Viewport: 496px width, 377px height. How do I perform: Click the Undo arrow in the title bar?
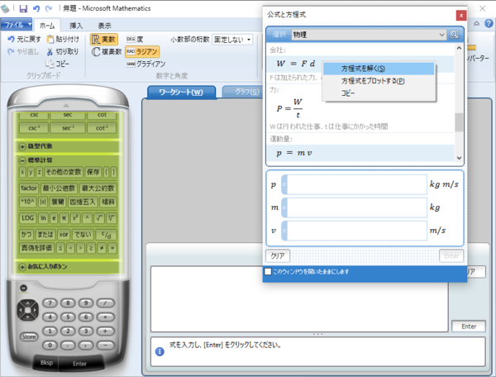point(36,8)
